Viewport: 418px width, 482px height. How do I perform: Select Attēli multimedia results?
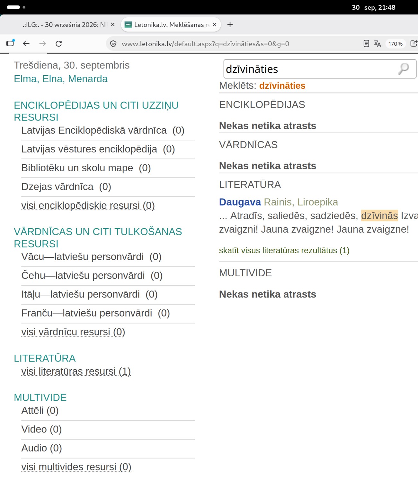click(40, 410)
